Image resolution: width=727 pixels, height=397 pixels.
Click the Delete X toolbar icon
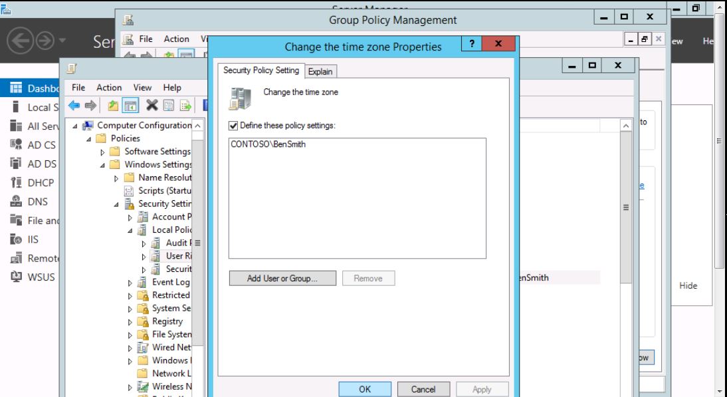pos(152,105)
